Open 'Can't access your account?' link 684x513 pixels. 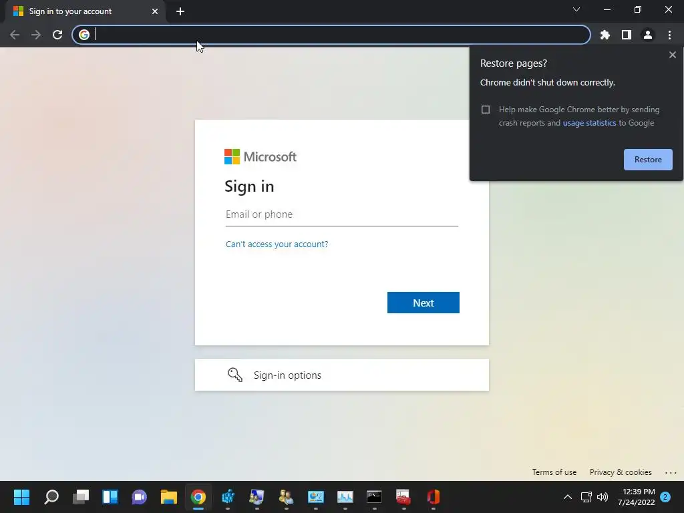click(277, 244)
